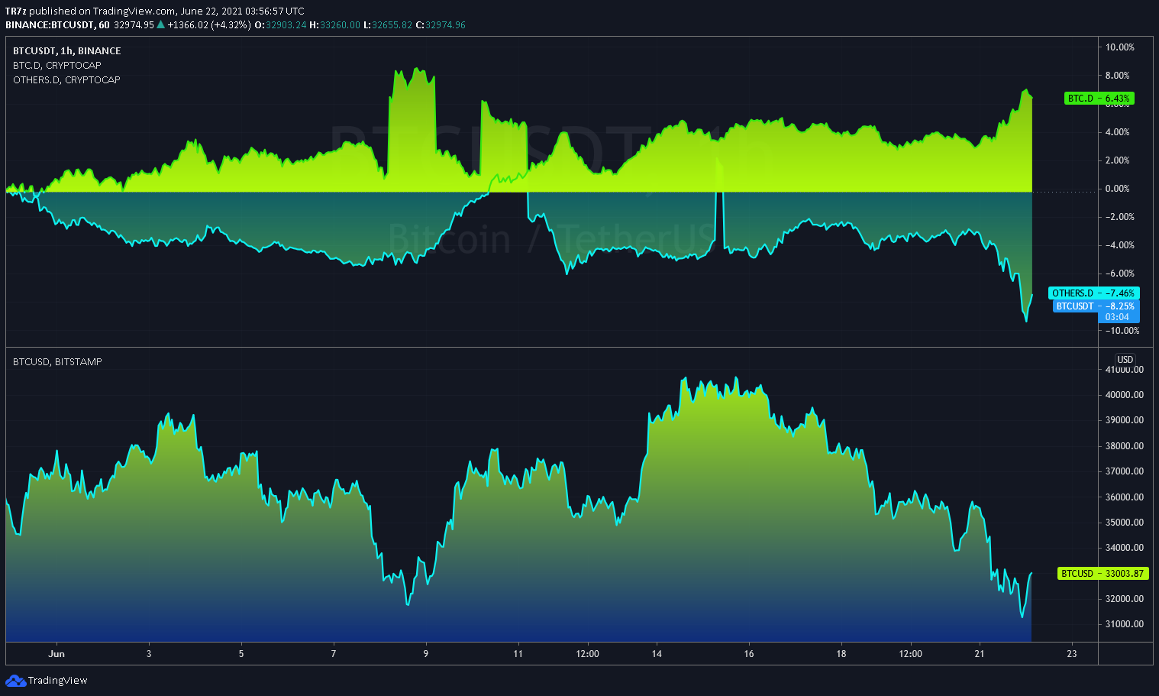Click the open value O:32903.24 in header
This screenshot has height=696, width=1159.
[x=280, y=25]
